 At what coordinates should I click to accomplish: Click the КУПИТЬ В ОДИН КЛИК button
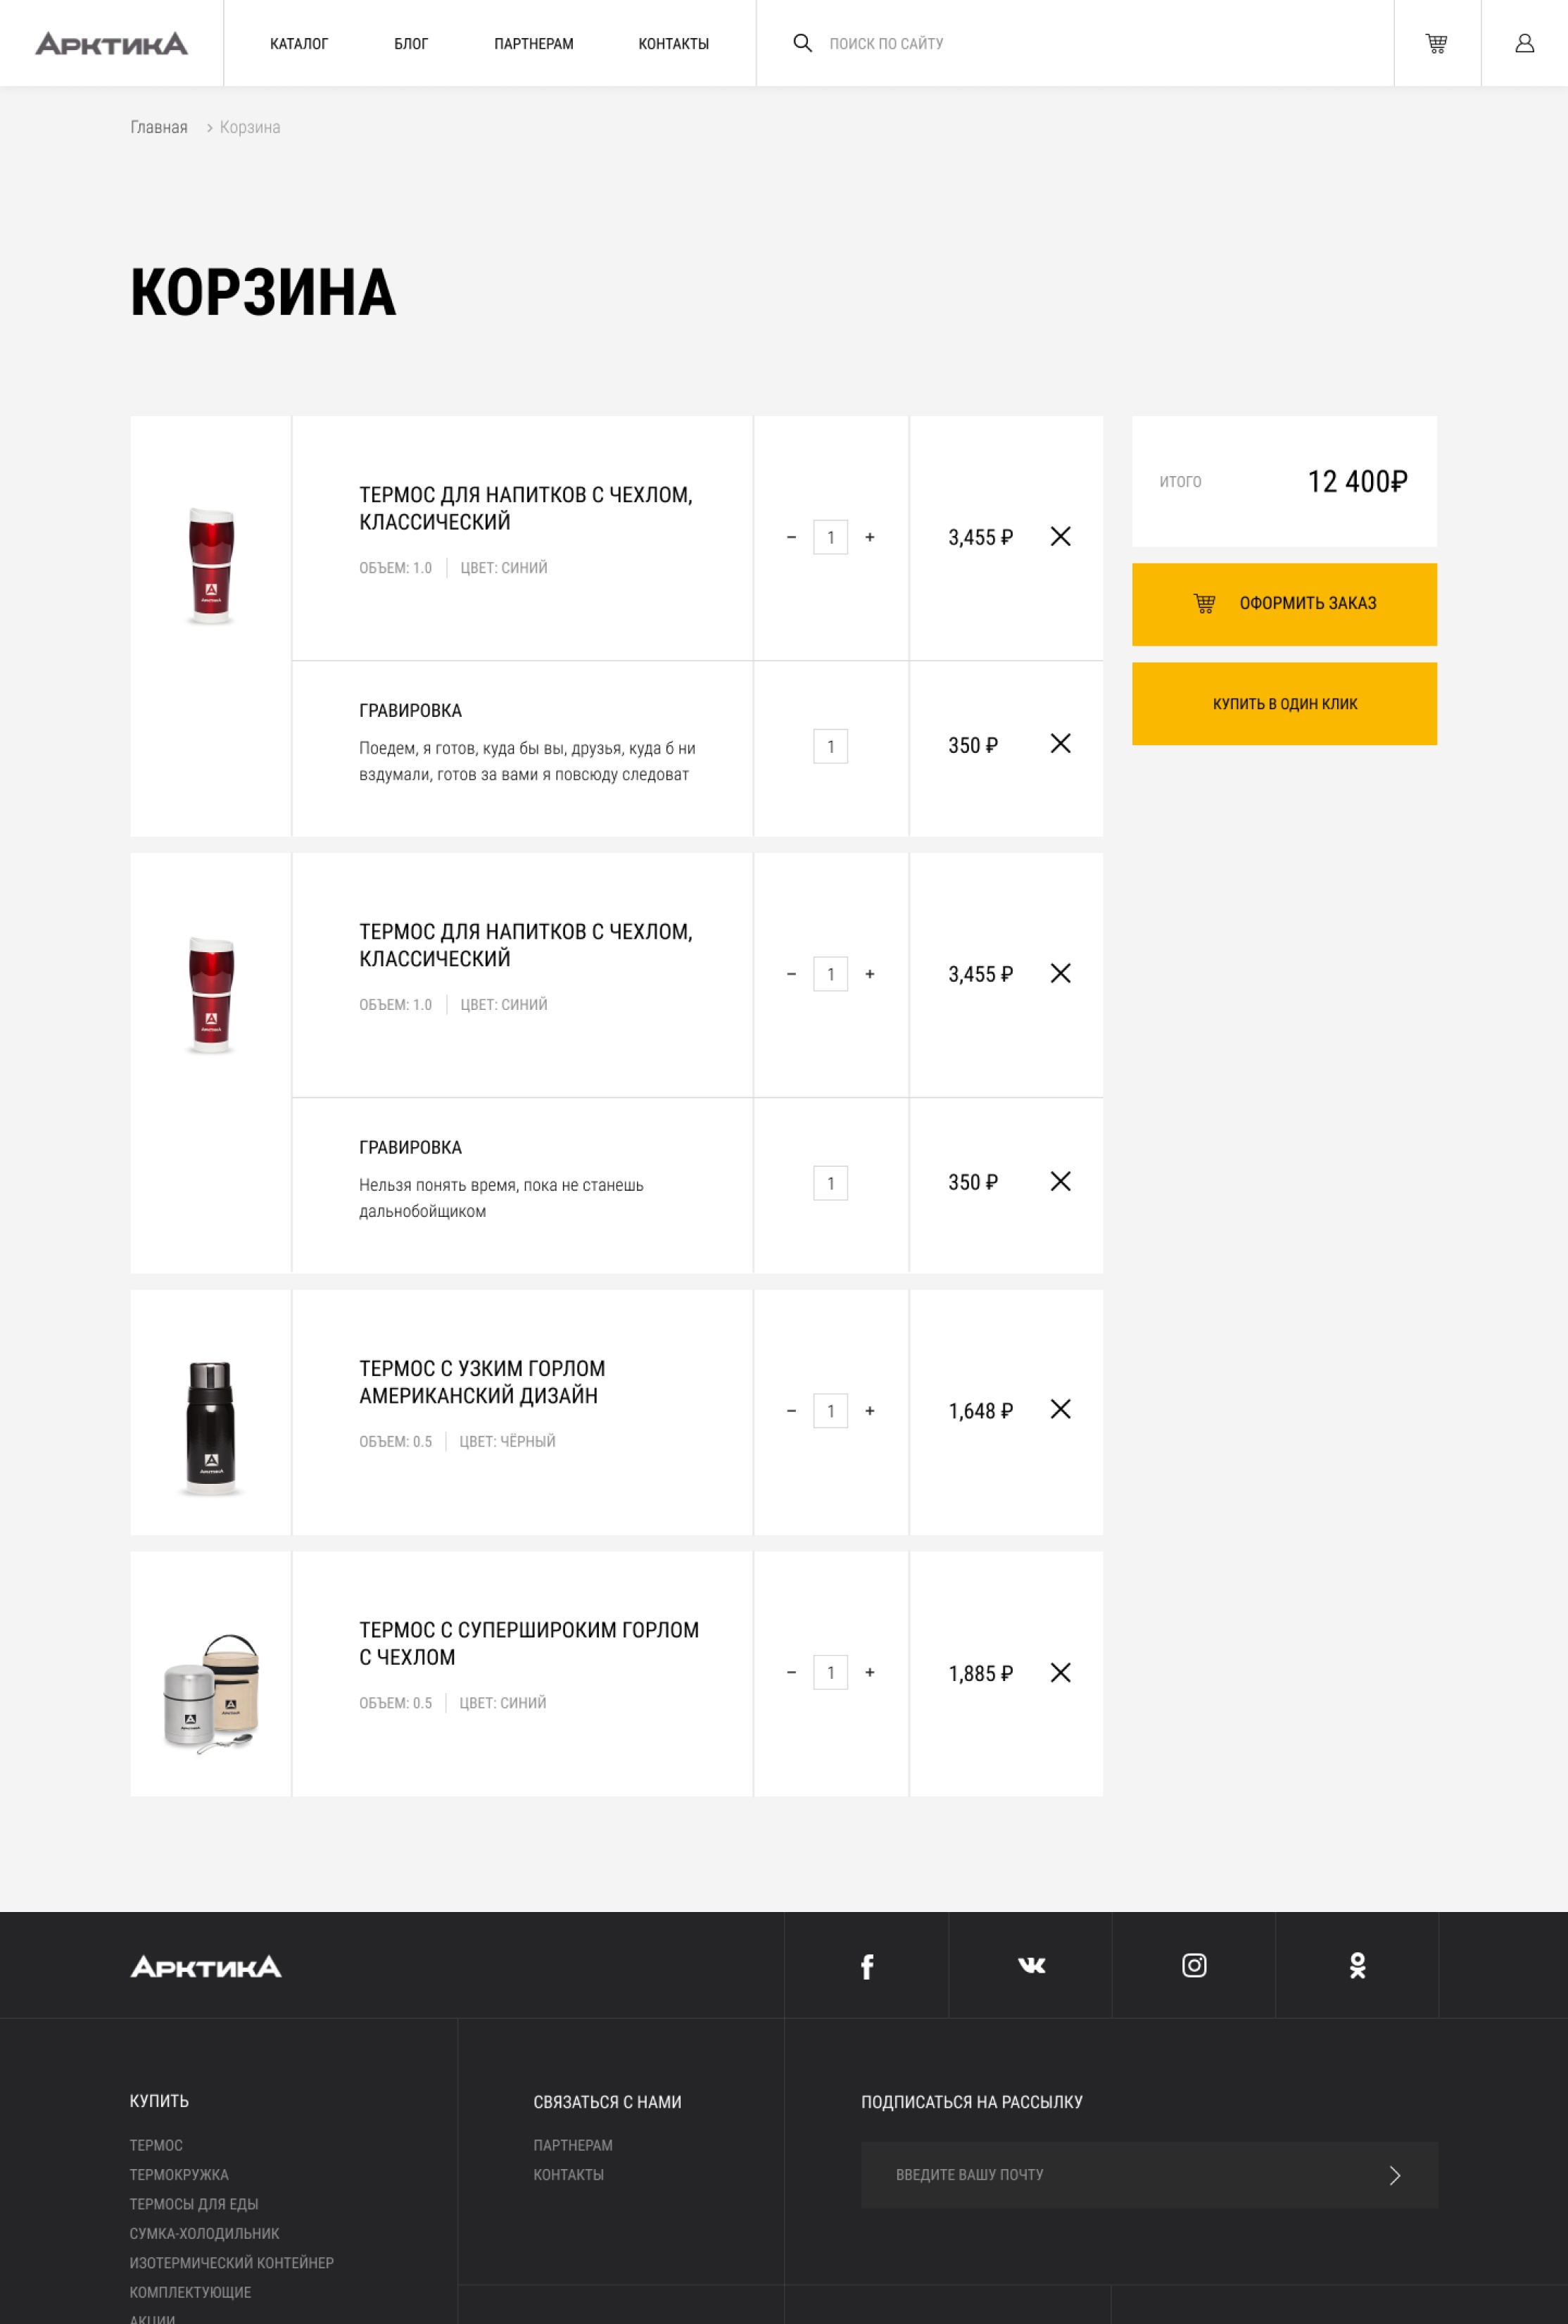tap(1284, 704)
